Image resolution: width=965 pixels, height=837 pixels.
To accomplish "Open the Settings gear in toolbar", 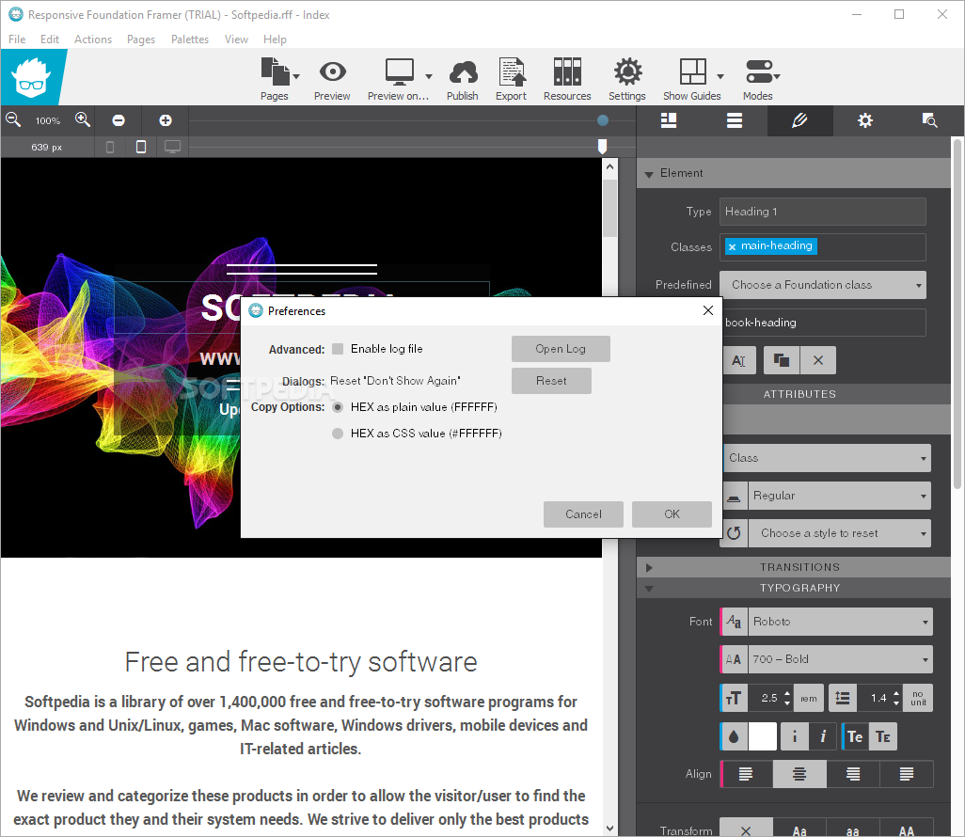I will click(x=627, y=72).
